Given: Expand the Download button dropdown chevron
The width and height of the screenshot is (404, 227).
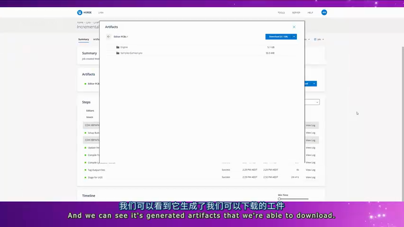Looking at the screenshot, I should click(294, 37).
